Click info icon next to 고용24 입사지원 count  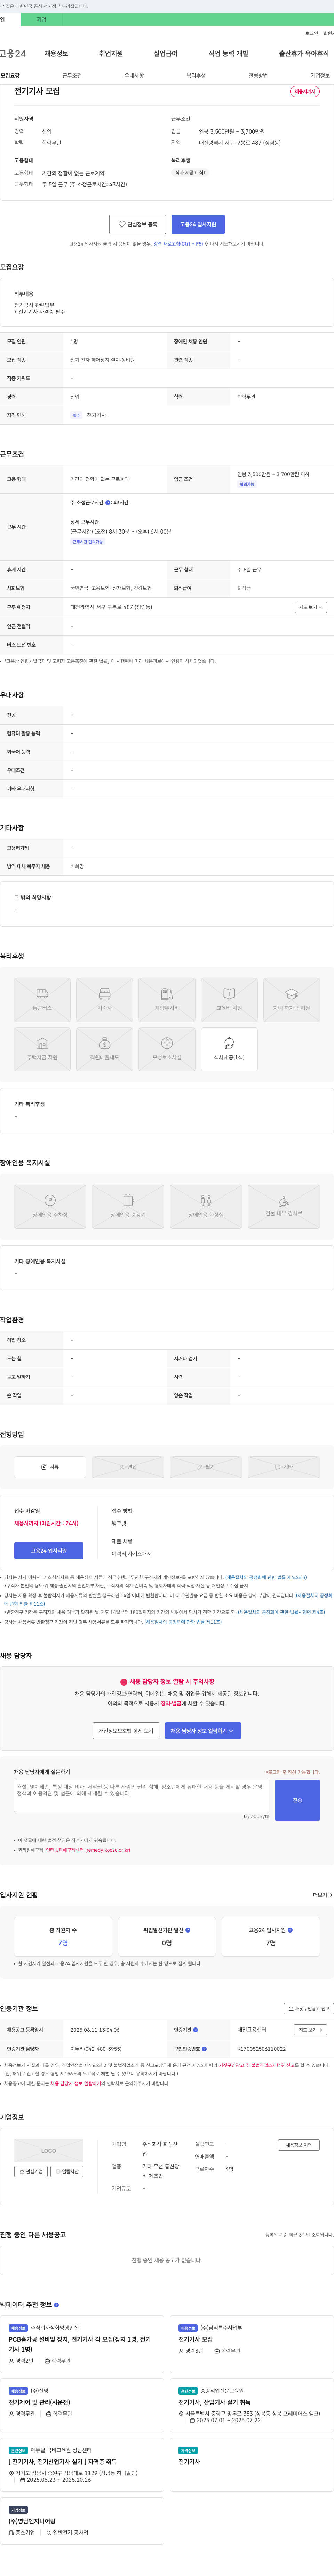(x=290, y=1930)
